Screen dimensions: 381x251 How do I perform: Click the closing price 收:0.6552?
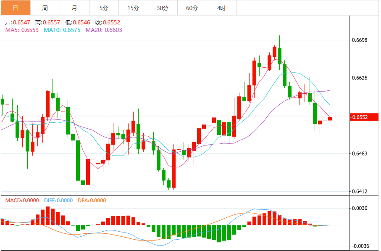[x=108, y=22]
